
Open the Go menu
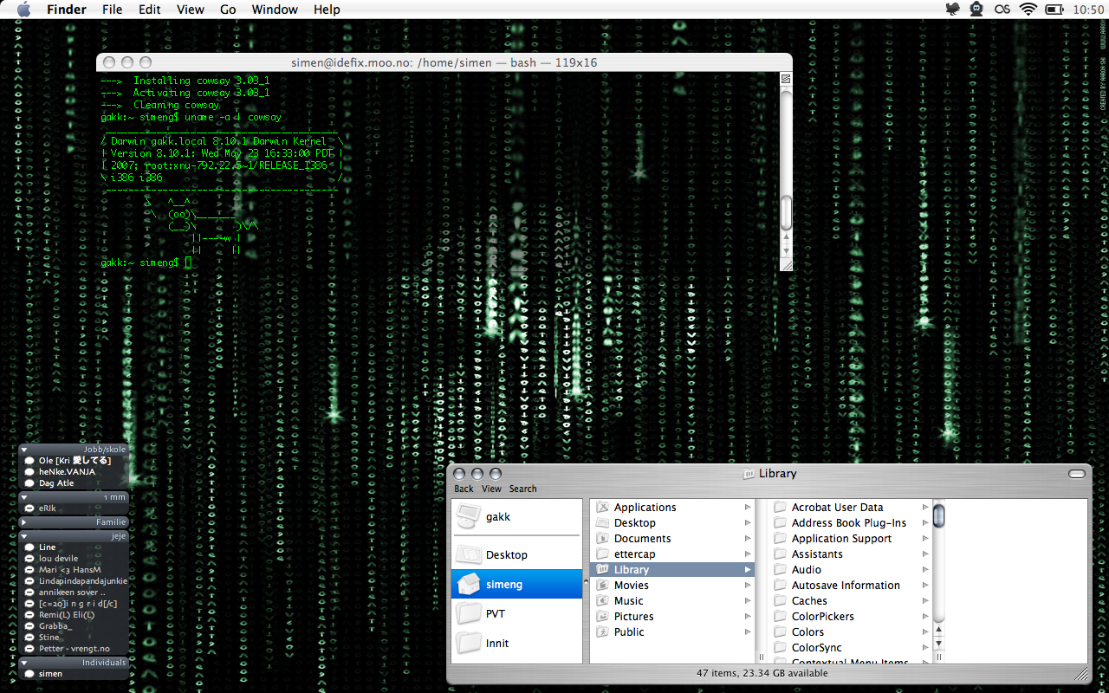(228, 10)
